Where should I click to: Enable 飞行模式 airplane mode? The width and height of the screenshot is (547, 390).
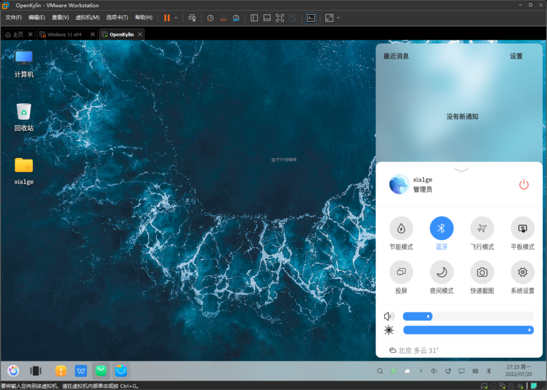[x=482, y=228]
